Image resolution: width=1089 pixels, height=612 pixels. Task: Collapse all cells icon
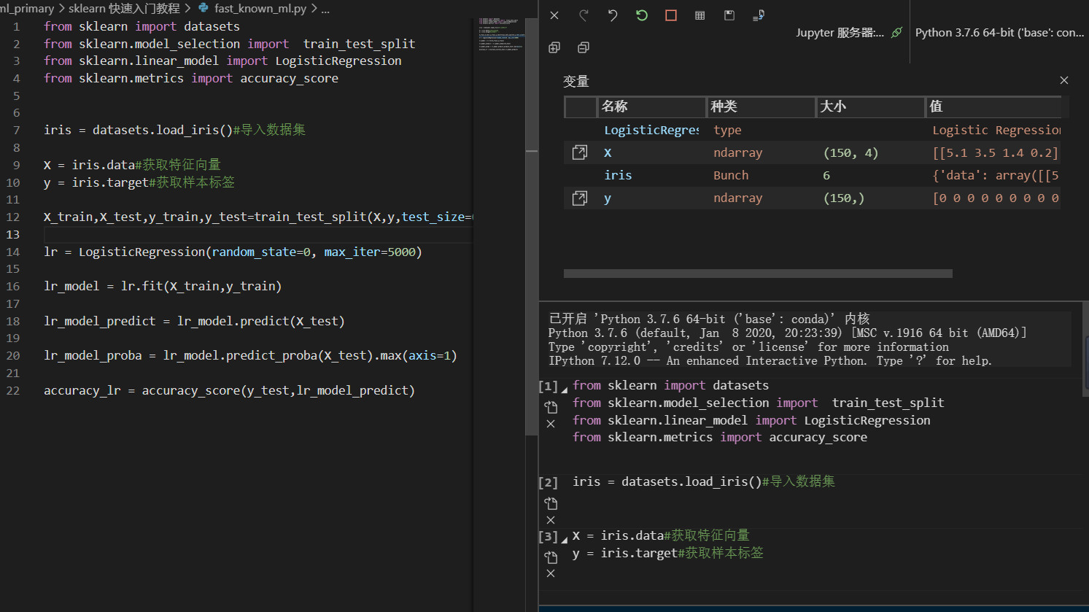point(584,47)
